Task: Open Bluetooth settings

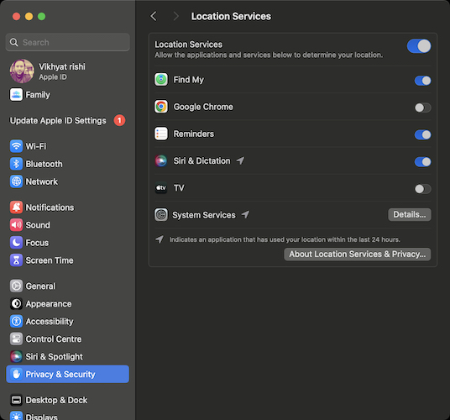Action: coord(67,164)
